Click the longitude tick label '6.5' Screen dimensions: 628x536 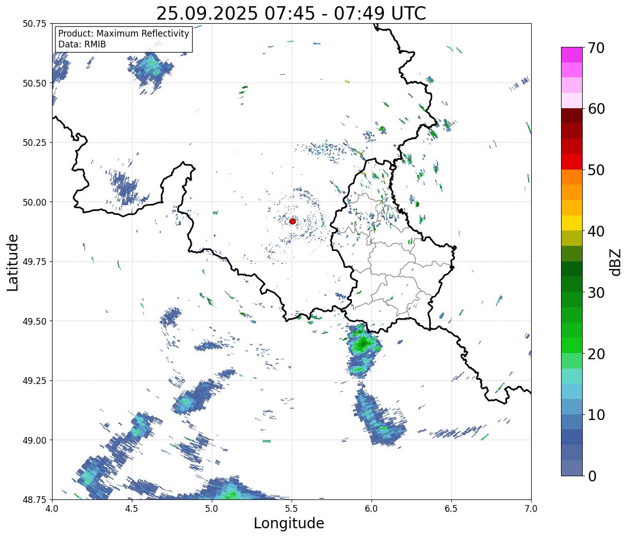(451, 509)
